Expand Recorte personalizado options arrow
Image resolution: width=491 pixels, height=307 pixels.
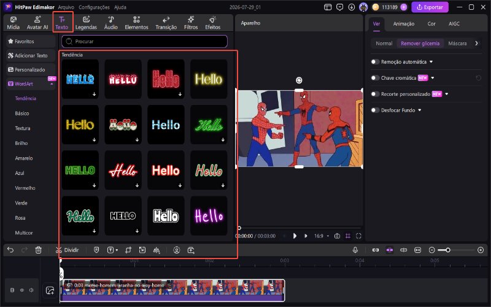pyautogui.click(x=447, y=94)
